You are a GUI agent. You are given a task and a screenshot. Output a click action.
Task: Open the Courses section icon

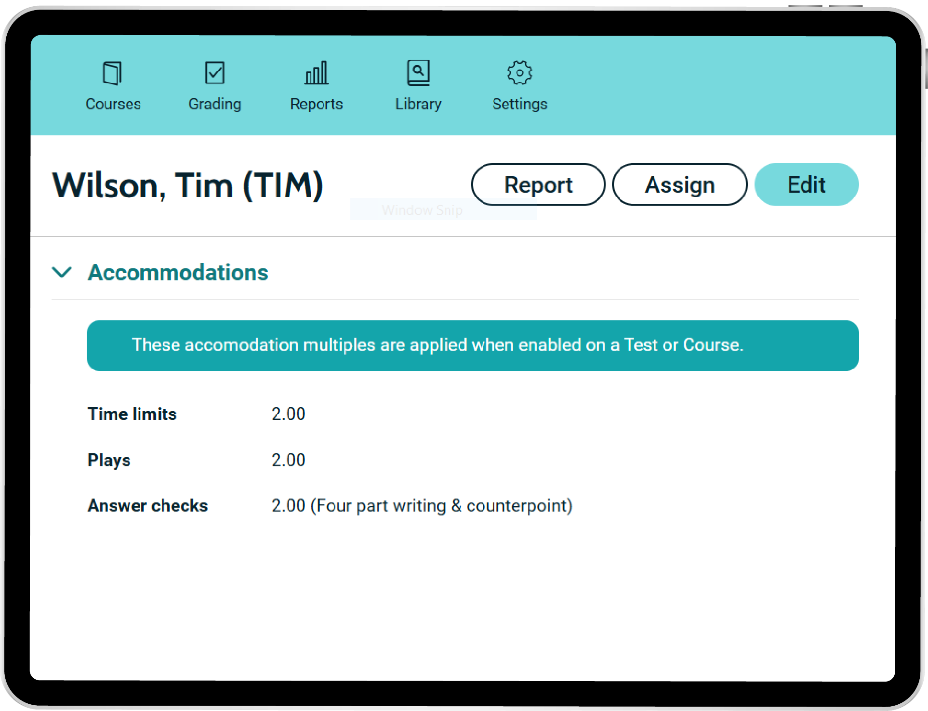click(112, 73)
